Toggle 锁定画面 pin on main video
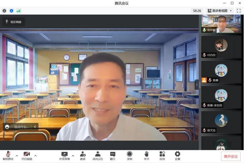This screenshot has width=244, height=163. [13, 22]
